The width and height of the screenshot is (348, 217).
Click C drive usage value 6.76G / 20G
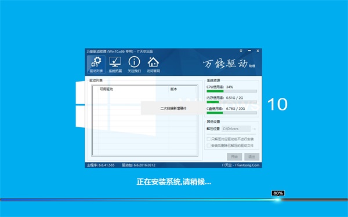[x=235, y=109]
